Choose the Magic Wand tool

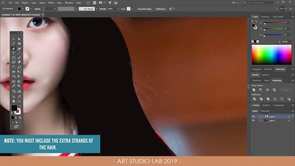point(13,44)
